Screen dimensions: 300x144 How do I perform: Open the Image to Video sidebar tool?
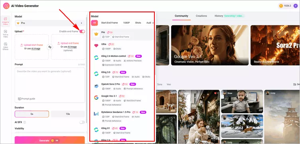pyautogui.click(x=5, y=21)
